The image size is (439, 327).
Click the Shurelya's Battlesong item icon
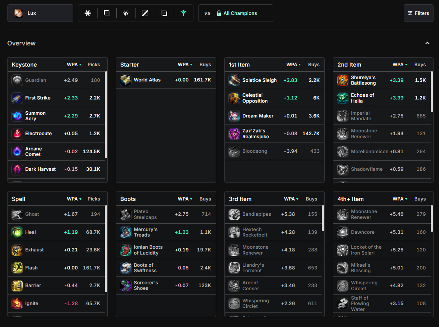click(x=342, y=80)
